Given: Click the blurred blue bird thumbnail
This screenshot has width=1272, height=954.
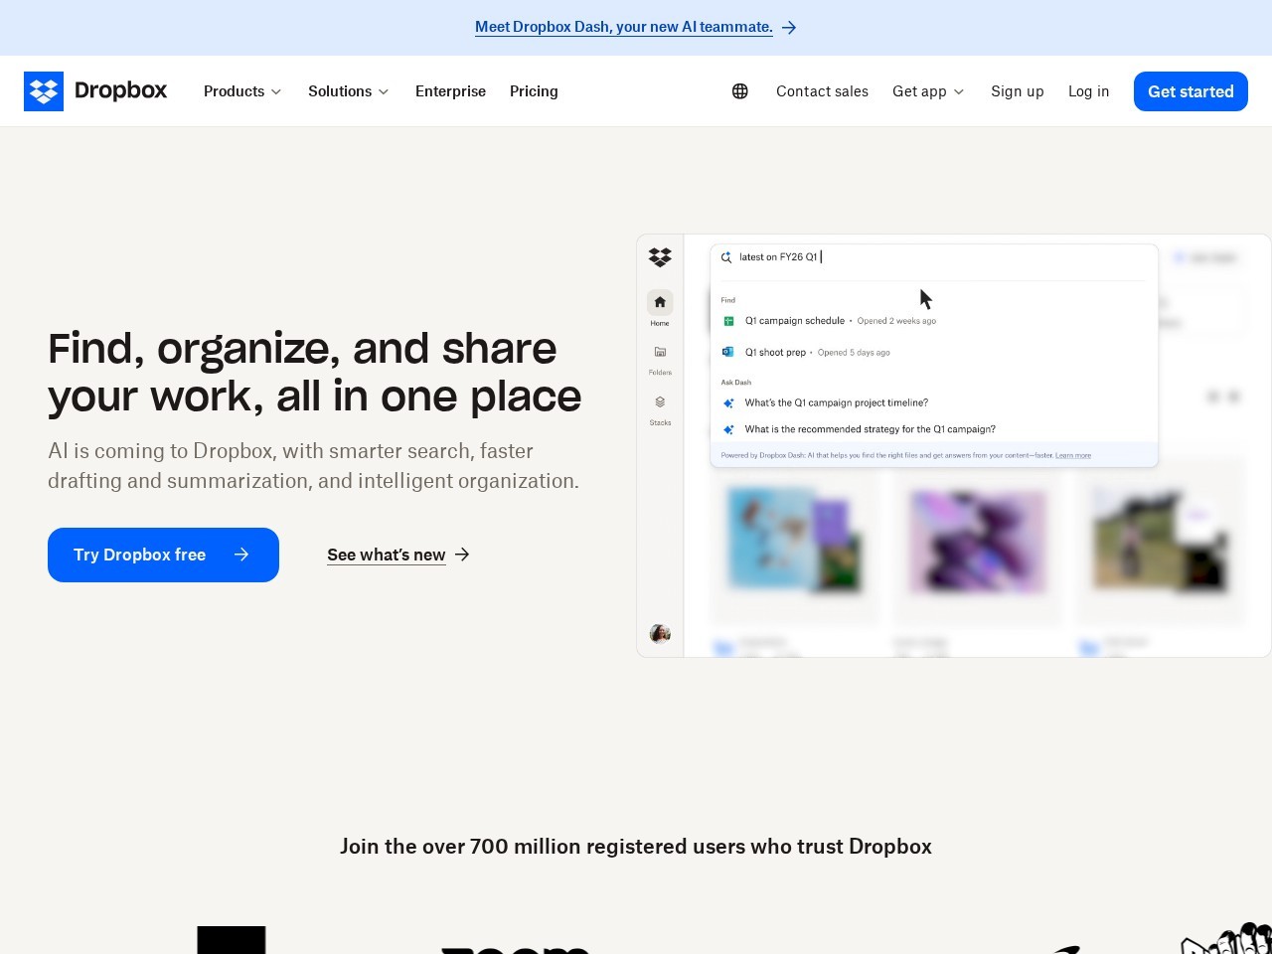Looking at the screenshot, I should click(x=795, y=542).
